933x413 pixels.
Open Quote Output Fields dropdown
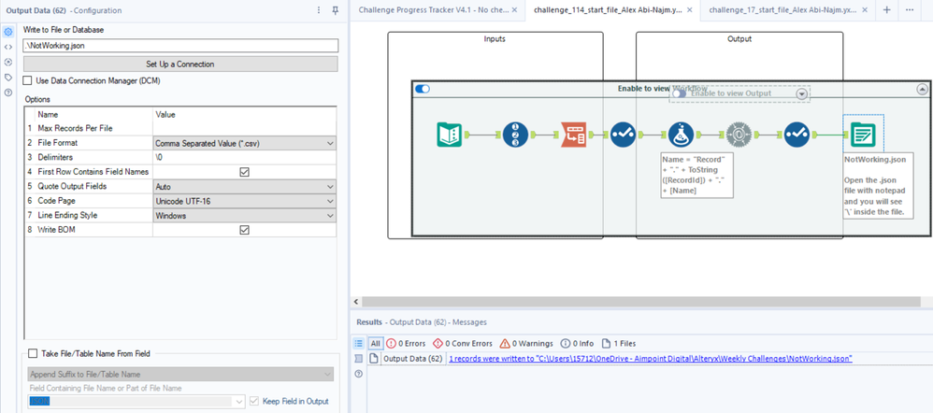click(330, 187)
